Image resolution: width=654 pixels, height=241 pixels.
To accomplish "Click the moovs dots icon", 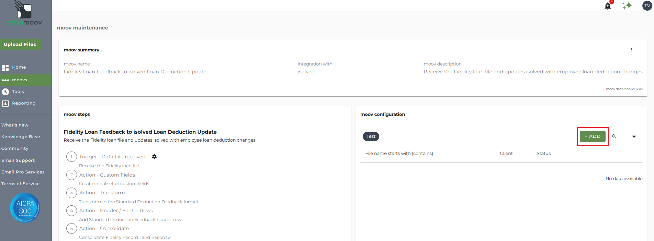I will [x=5, y=80].
